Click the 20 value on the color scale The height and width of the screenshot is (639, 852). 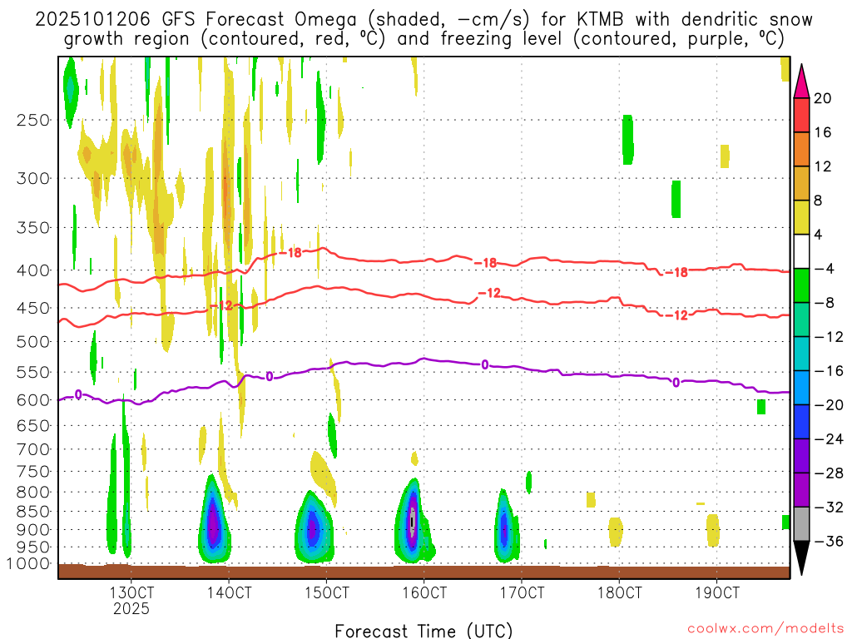click(x=823, y=98)
